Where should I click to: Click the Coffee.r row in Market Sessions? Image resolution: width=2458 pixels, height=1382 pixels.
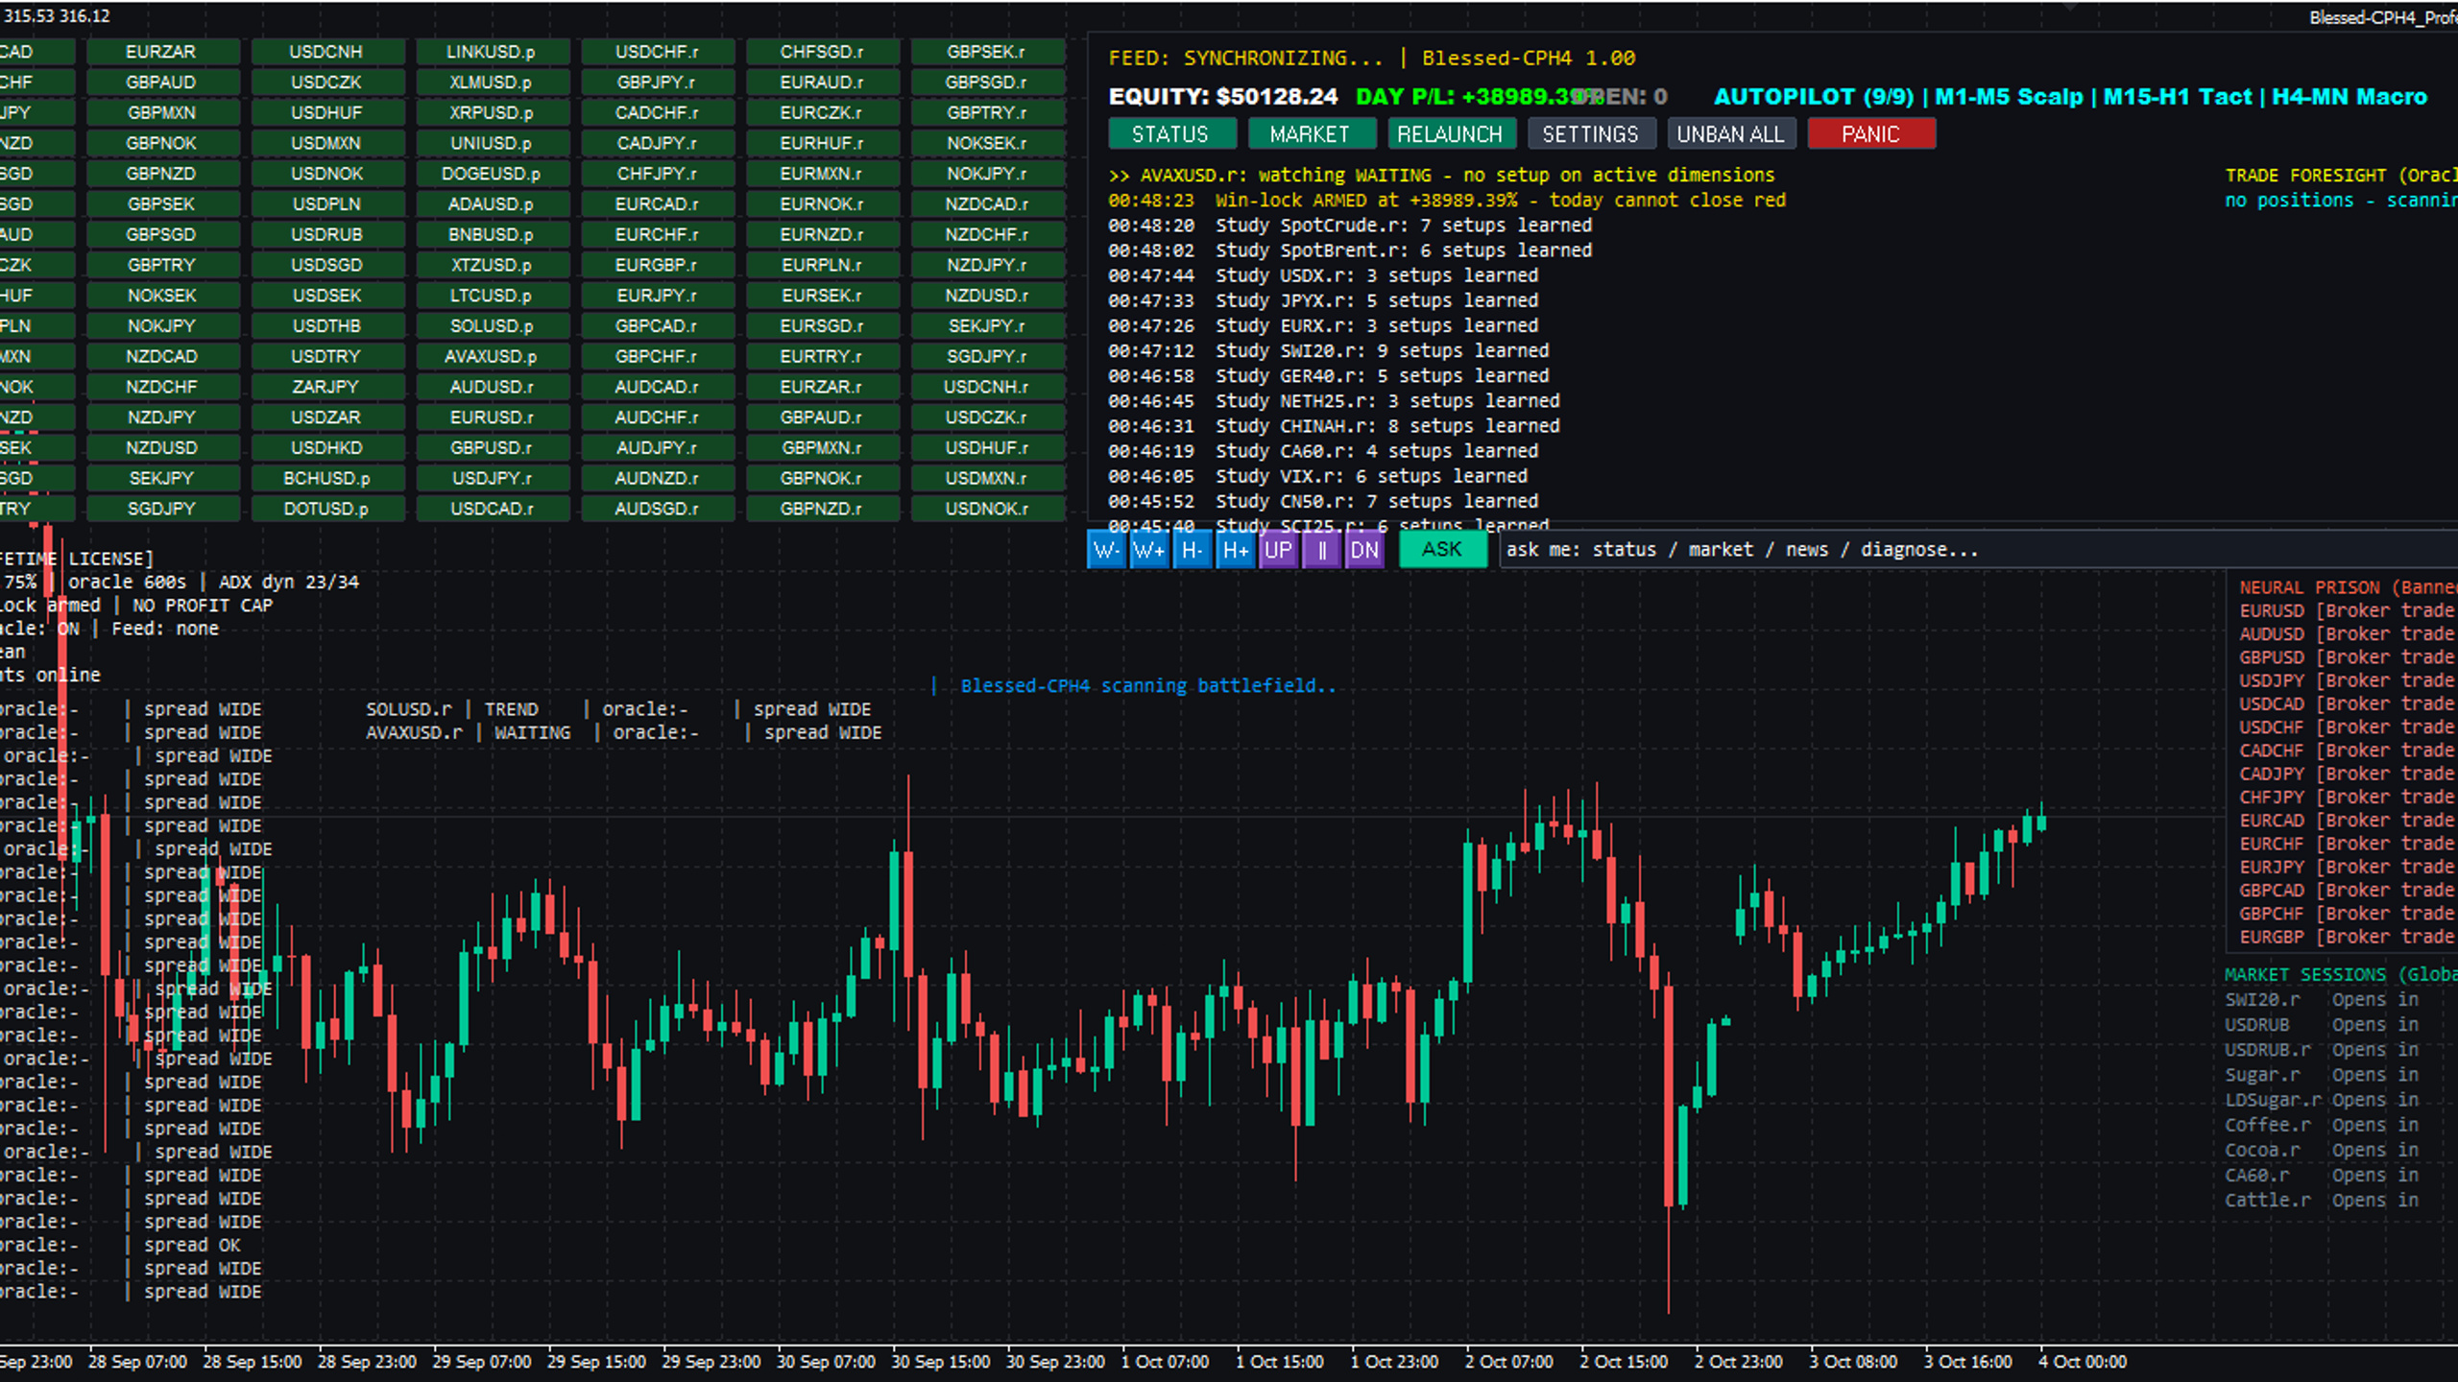(x=2323, y=1125)
